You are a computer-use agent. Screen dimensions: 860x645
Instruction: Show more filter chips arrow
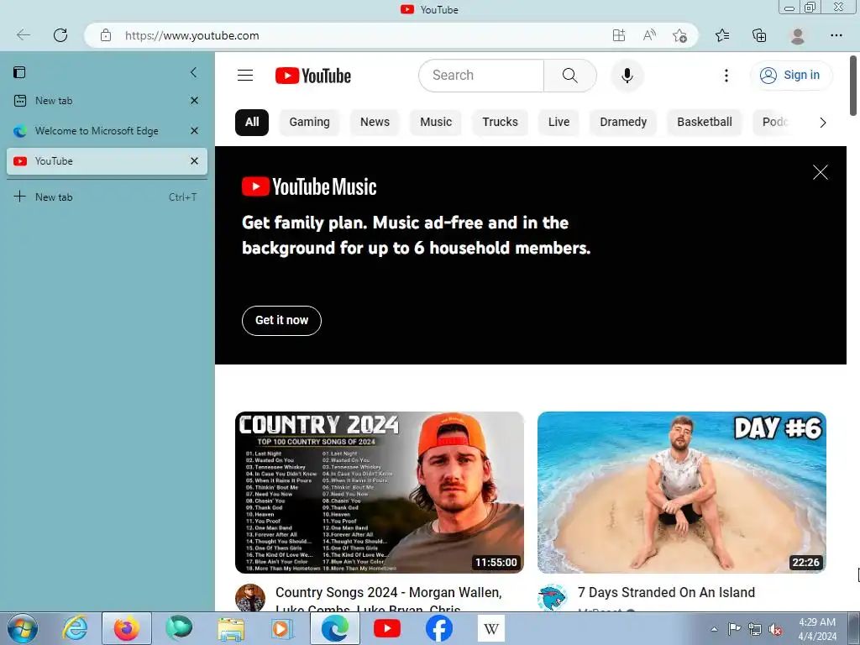(822, 123)
